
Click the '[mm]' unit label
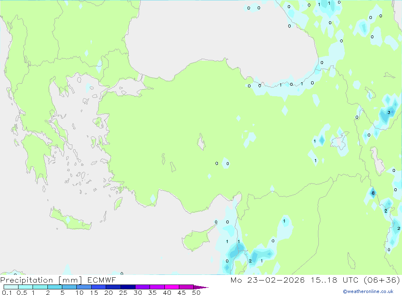coord(70,280)
